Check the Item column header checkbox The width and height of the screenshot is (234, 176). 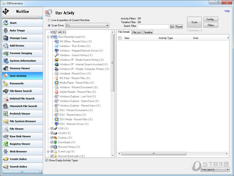(120, 38)
